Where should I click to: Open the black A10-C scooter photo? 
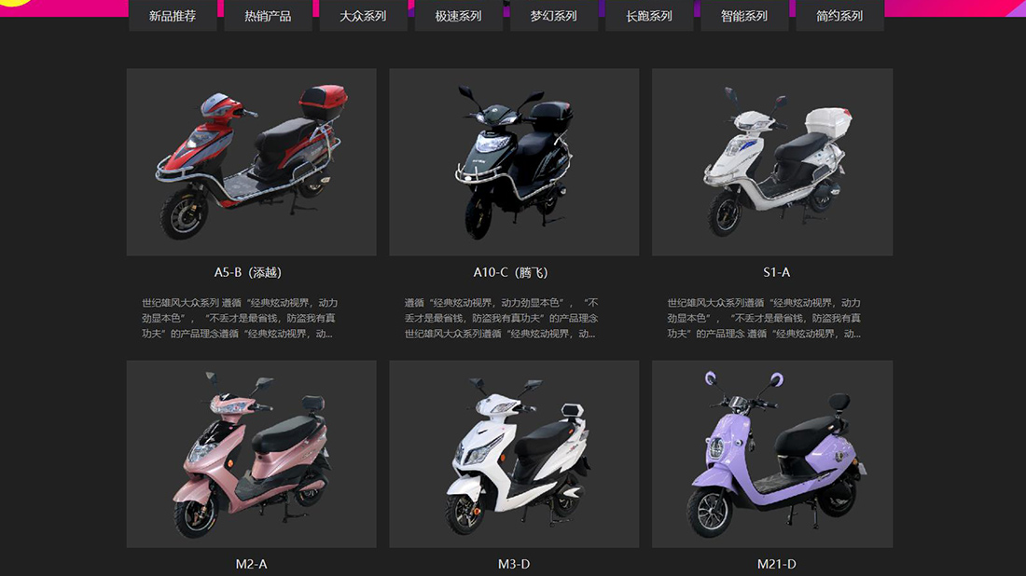click(514, 162)
